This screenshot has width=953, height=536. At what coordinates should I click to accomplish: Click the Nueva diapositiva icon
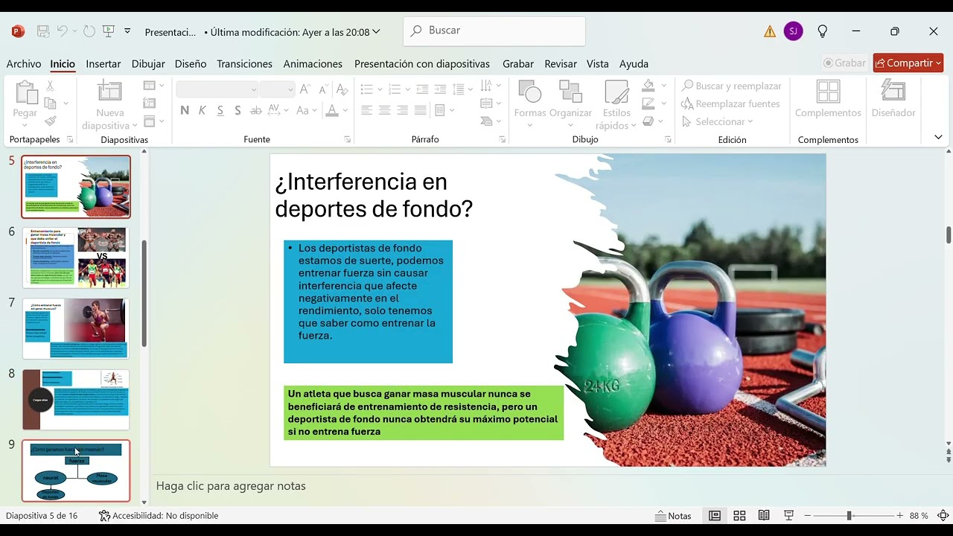coord(109,92)
